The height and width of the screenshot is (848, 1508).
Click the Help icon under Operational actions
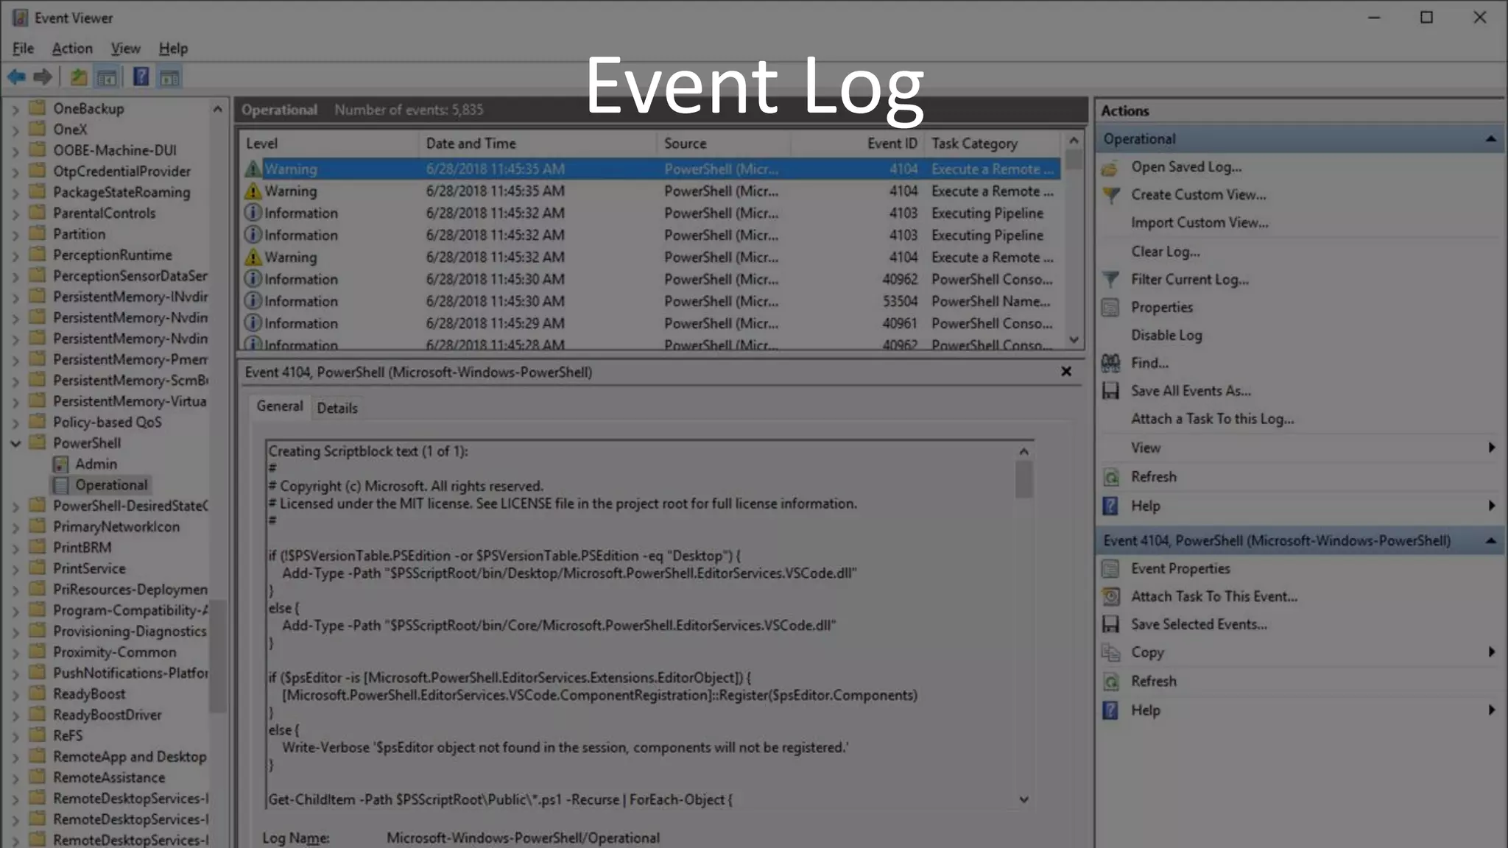(x=1110, y=506)
